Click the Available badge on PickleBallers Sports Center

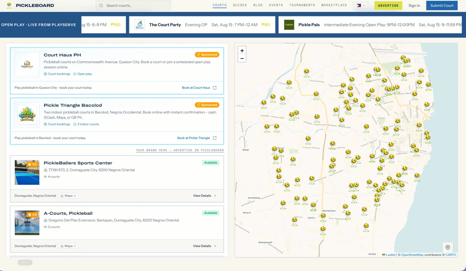click(x=211, y=163)
